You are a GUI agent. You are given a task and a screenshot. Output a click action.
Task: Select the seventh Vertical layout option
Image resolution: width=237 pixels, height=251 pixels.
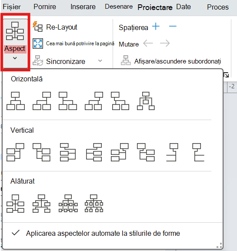(x=172, y=152)
